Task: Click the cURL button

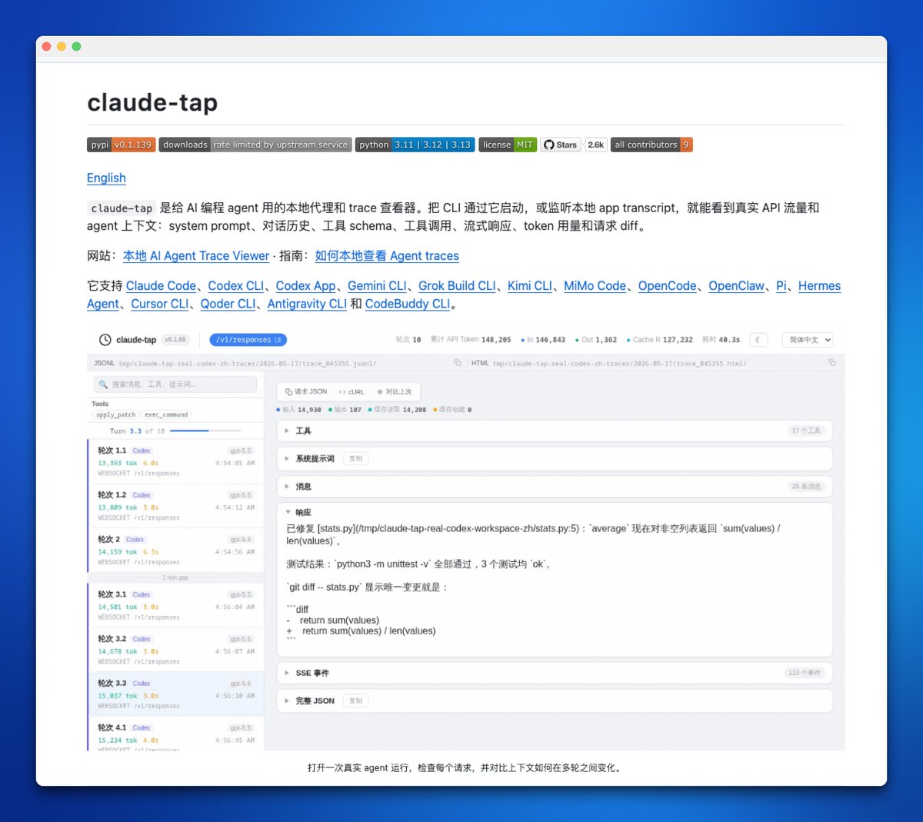Action: (x=352, y=392)
